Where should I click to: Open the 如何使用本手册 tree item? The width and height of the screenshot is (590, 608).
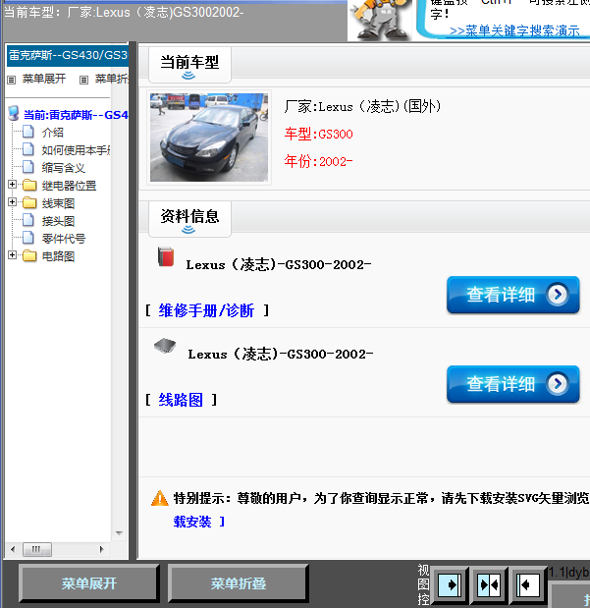click(76, 150)
